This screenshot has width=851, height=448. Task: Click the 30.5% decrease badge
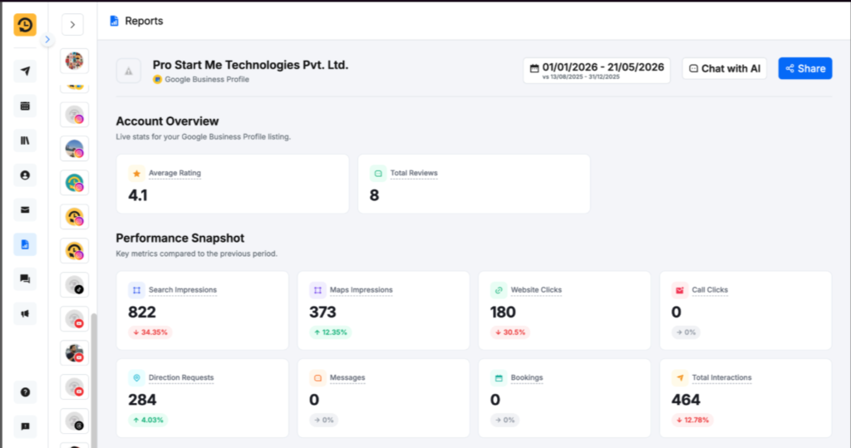click(510, 332)
